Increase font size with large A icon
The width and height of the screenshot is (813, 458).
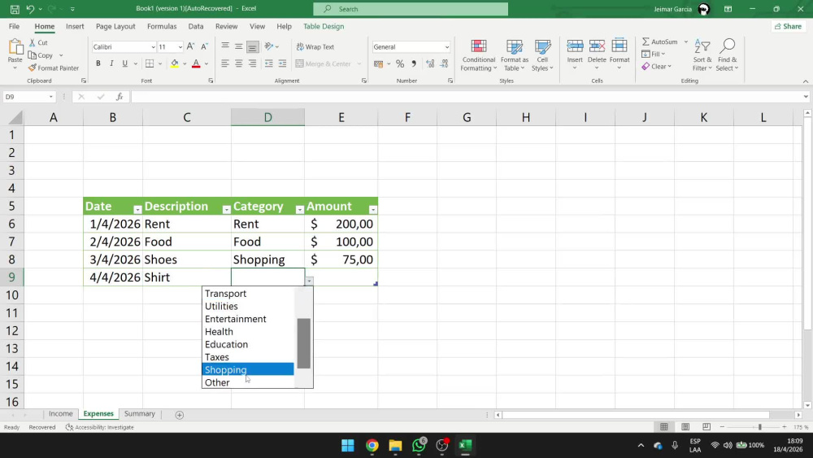pyautogui.click(x=190, y=46)
